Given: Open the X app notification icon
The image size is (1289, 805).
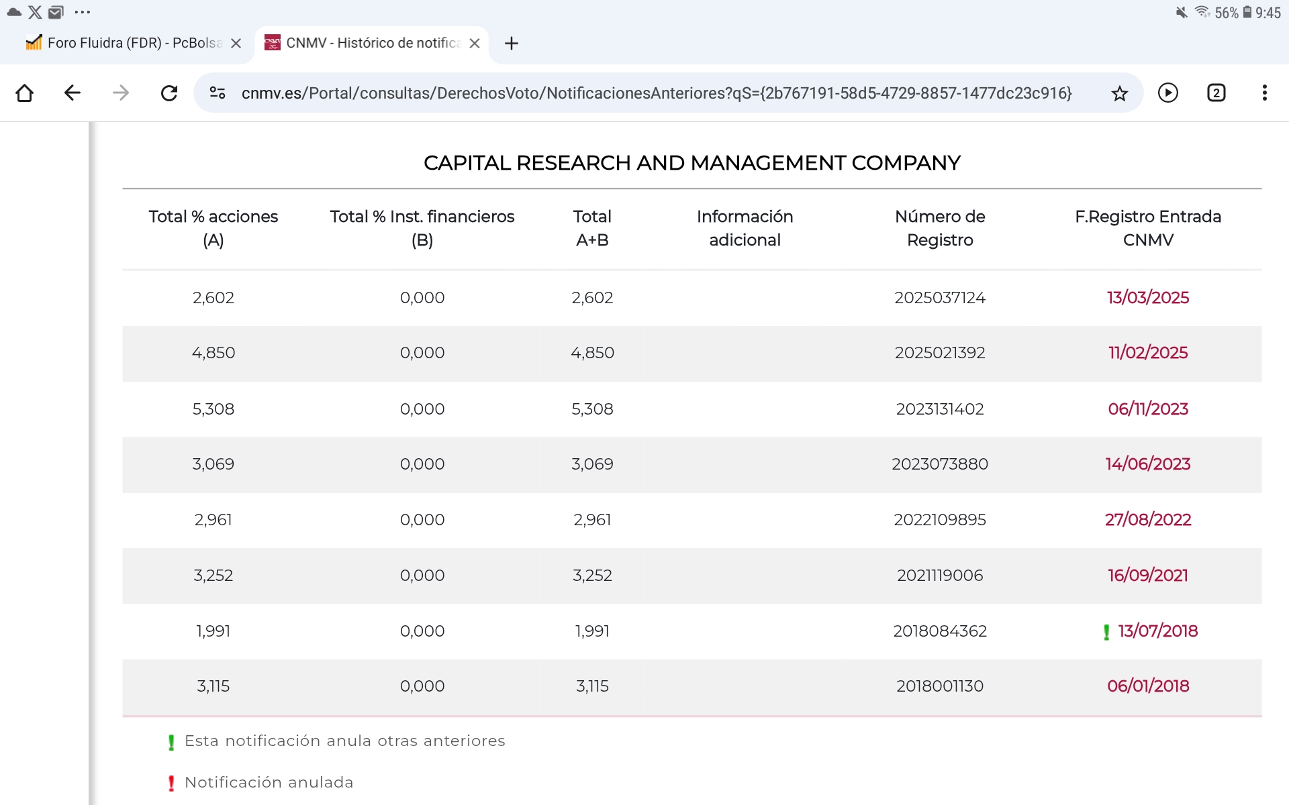Looking at the screenshot, I should pos(35,12).
